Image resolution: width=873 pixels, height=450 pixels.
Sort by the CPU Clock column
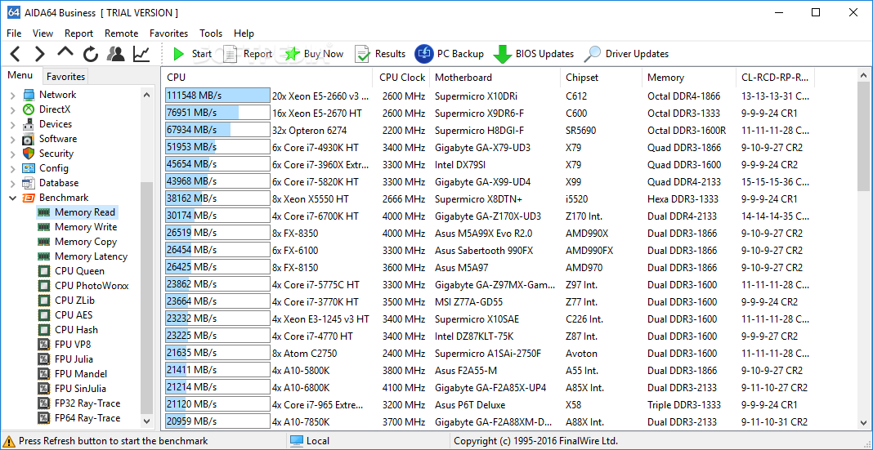pos(401,78)
